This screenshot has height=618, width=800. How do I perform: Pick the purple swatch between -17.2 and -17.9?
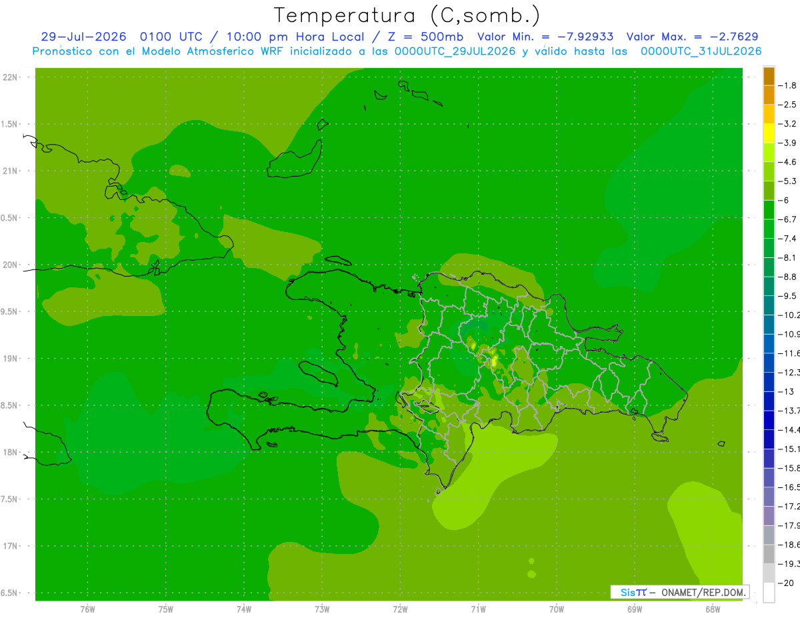tap(769, 516)
